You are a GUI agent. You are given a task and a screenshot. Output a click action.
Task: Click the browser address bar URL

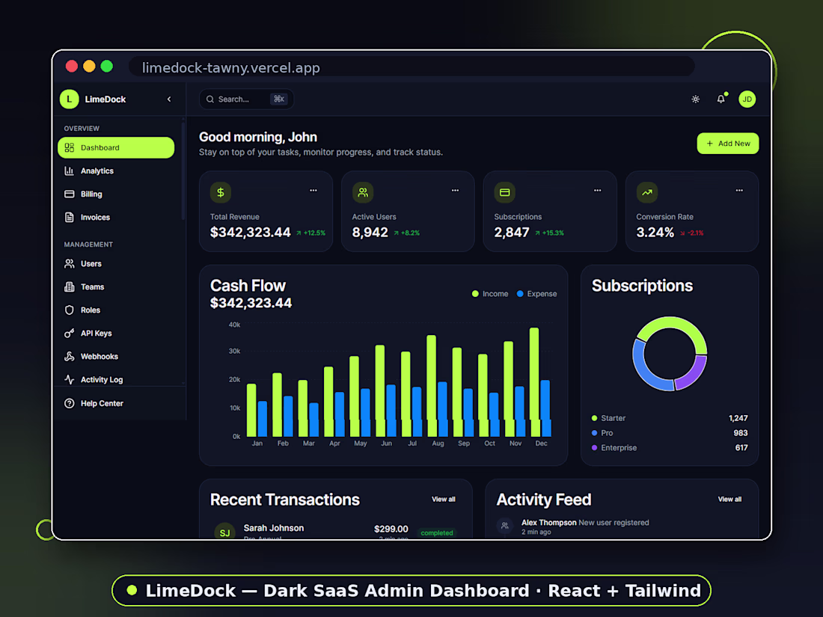click(231, 67)
